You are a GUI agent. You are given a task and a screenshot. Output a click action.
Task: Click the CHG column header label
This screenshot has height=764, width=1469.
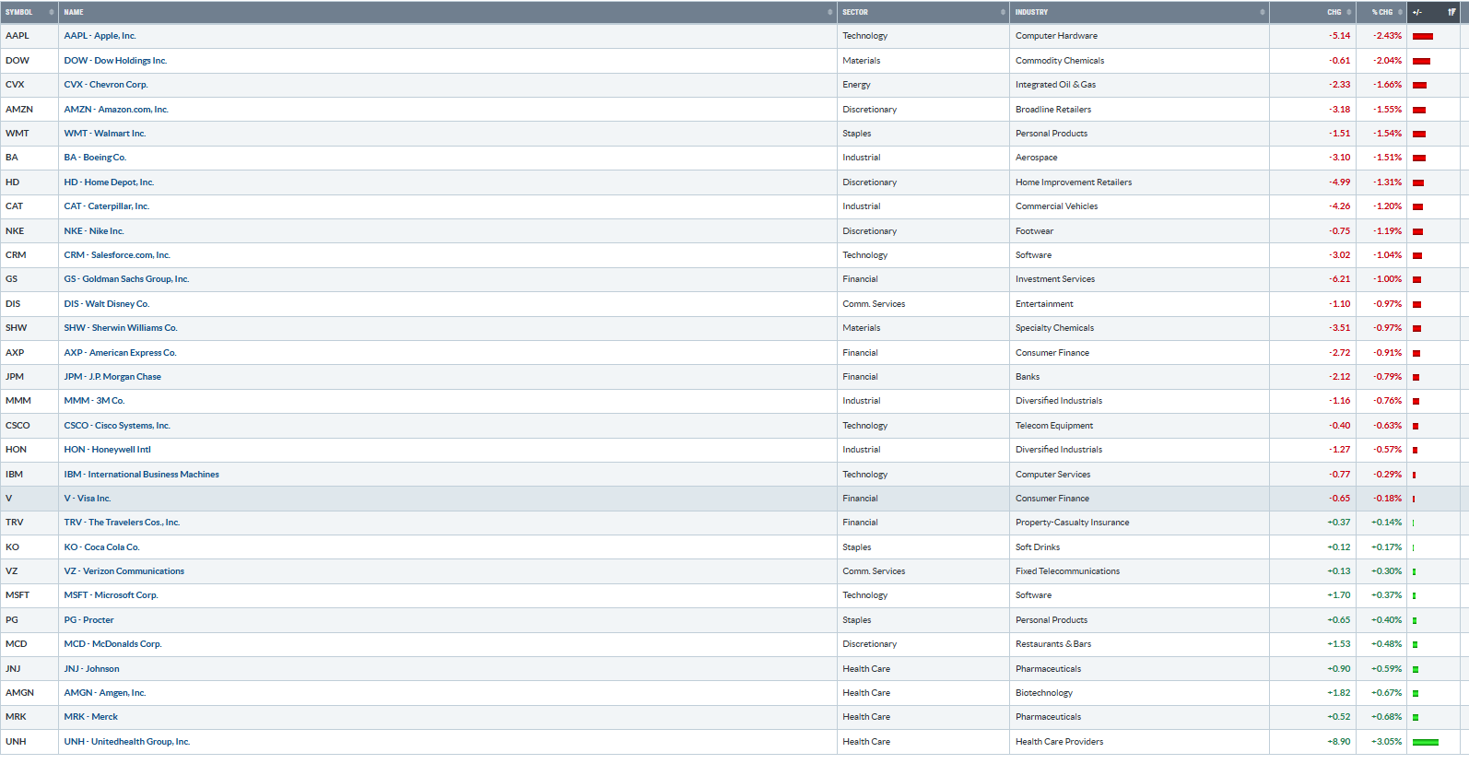pos(1334,12)
